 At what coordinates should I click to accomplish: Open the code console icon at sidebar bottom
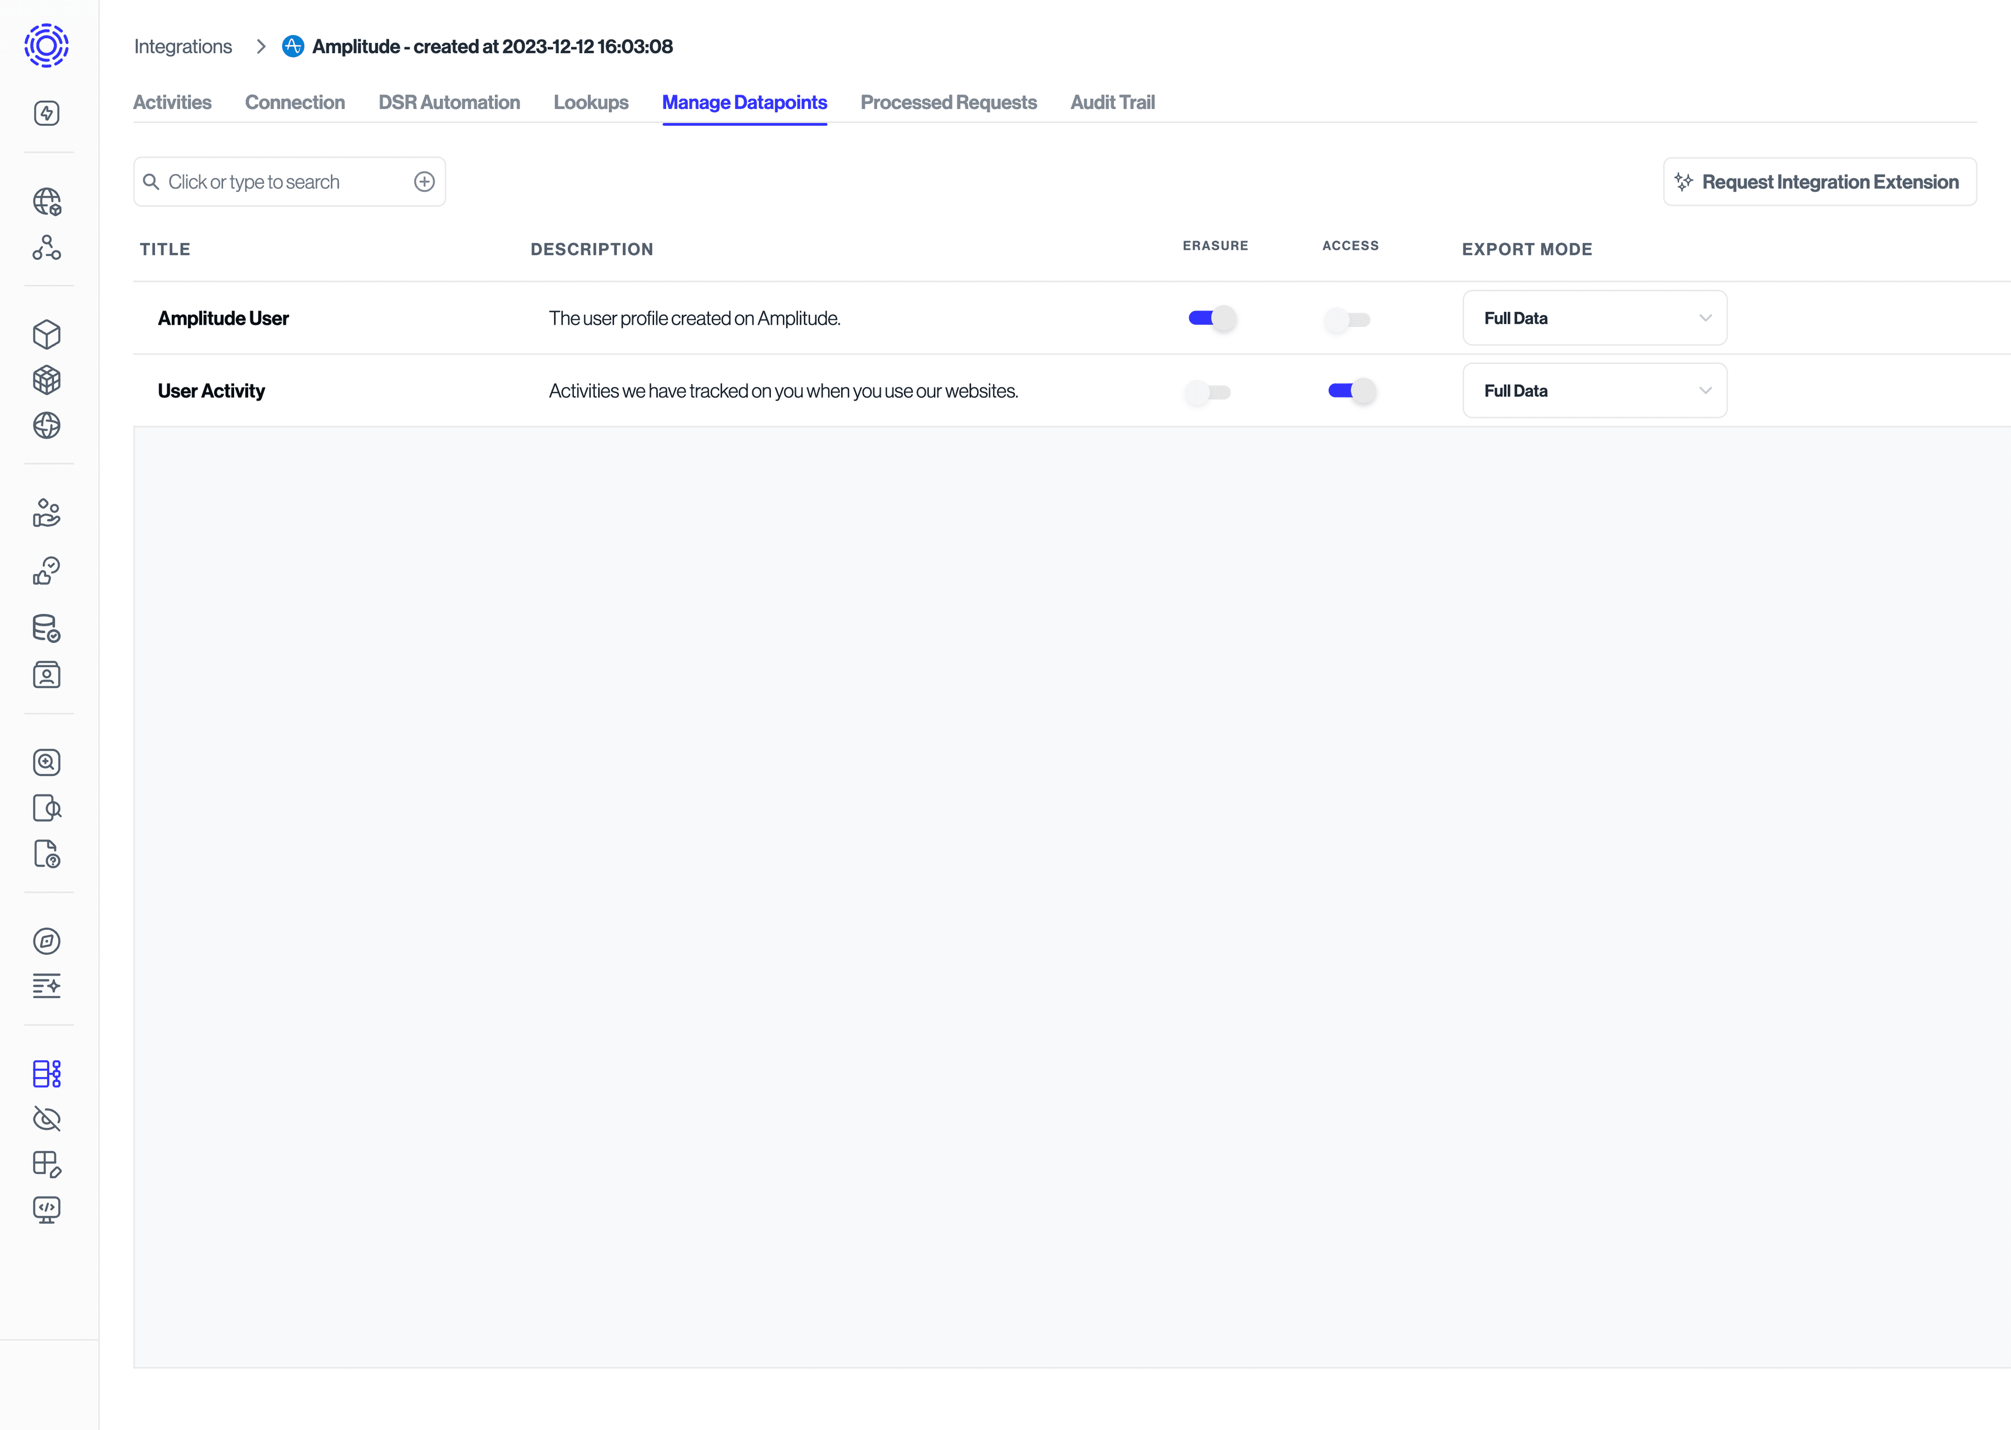47,1209
